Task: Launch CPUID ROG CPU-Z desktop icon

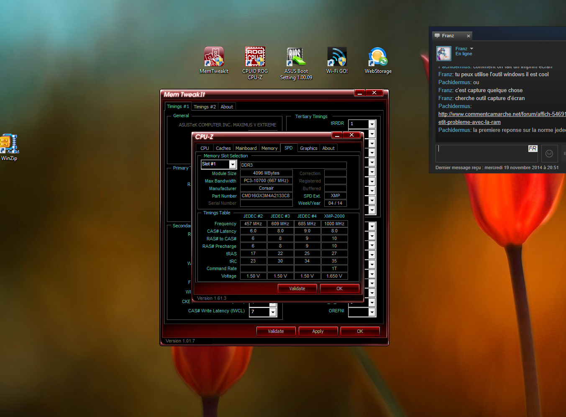Action: pyautogui.click(x=255, y=57)
